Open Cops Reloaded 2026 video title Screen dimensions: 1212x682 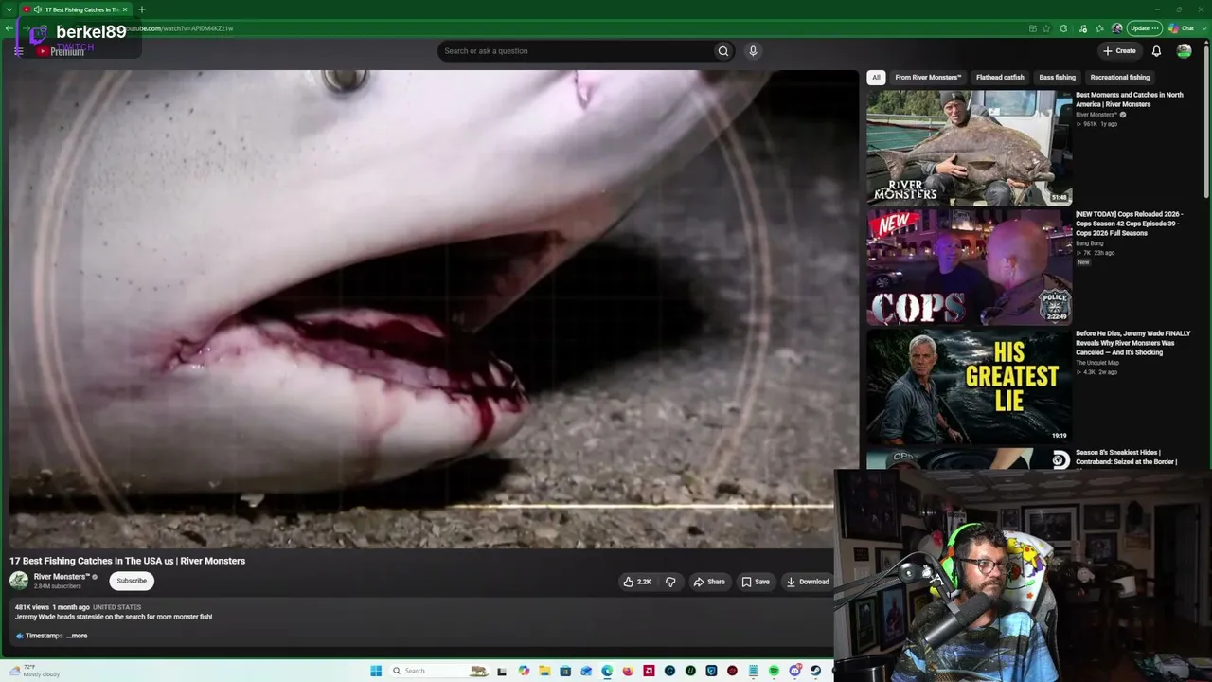tap(1130, 224)
